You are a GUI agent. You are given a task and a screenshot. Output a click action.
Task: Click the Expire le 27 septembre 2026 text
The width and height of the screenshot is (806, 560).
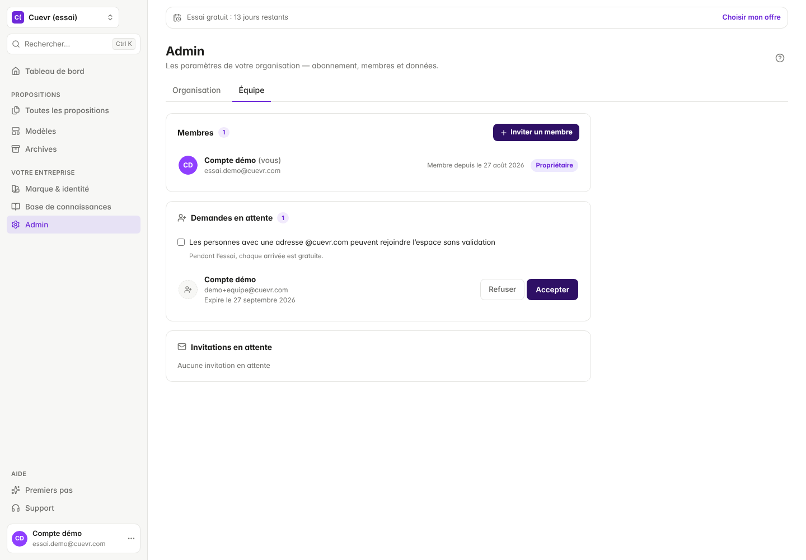250,300
